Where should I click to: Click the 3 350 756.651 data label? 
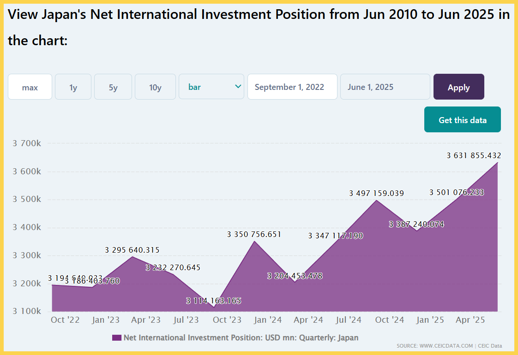(x=254, y=235)
